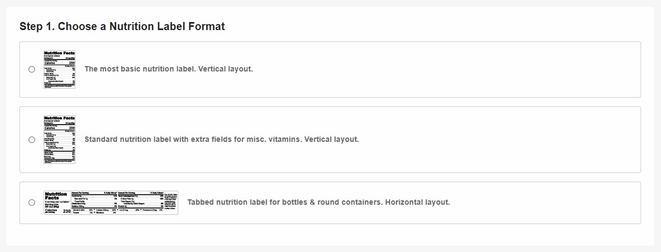
Task: Click 'Nutrition Facts' block in horizontal label preview
Action: [57, 197]
